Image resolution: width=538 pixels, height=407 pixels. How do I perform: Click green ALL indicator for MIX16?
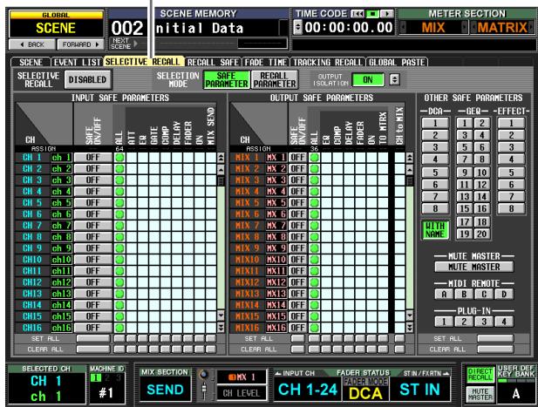[314, 328]
